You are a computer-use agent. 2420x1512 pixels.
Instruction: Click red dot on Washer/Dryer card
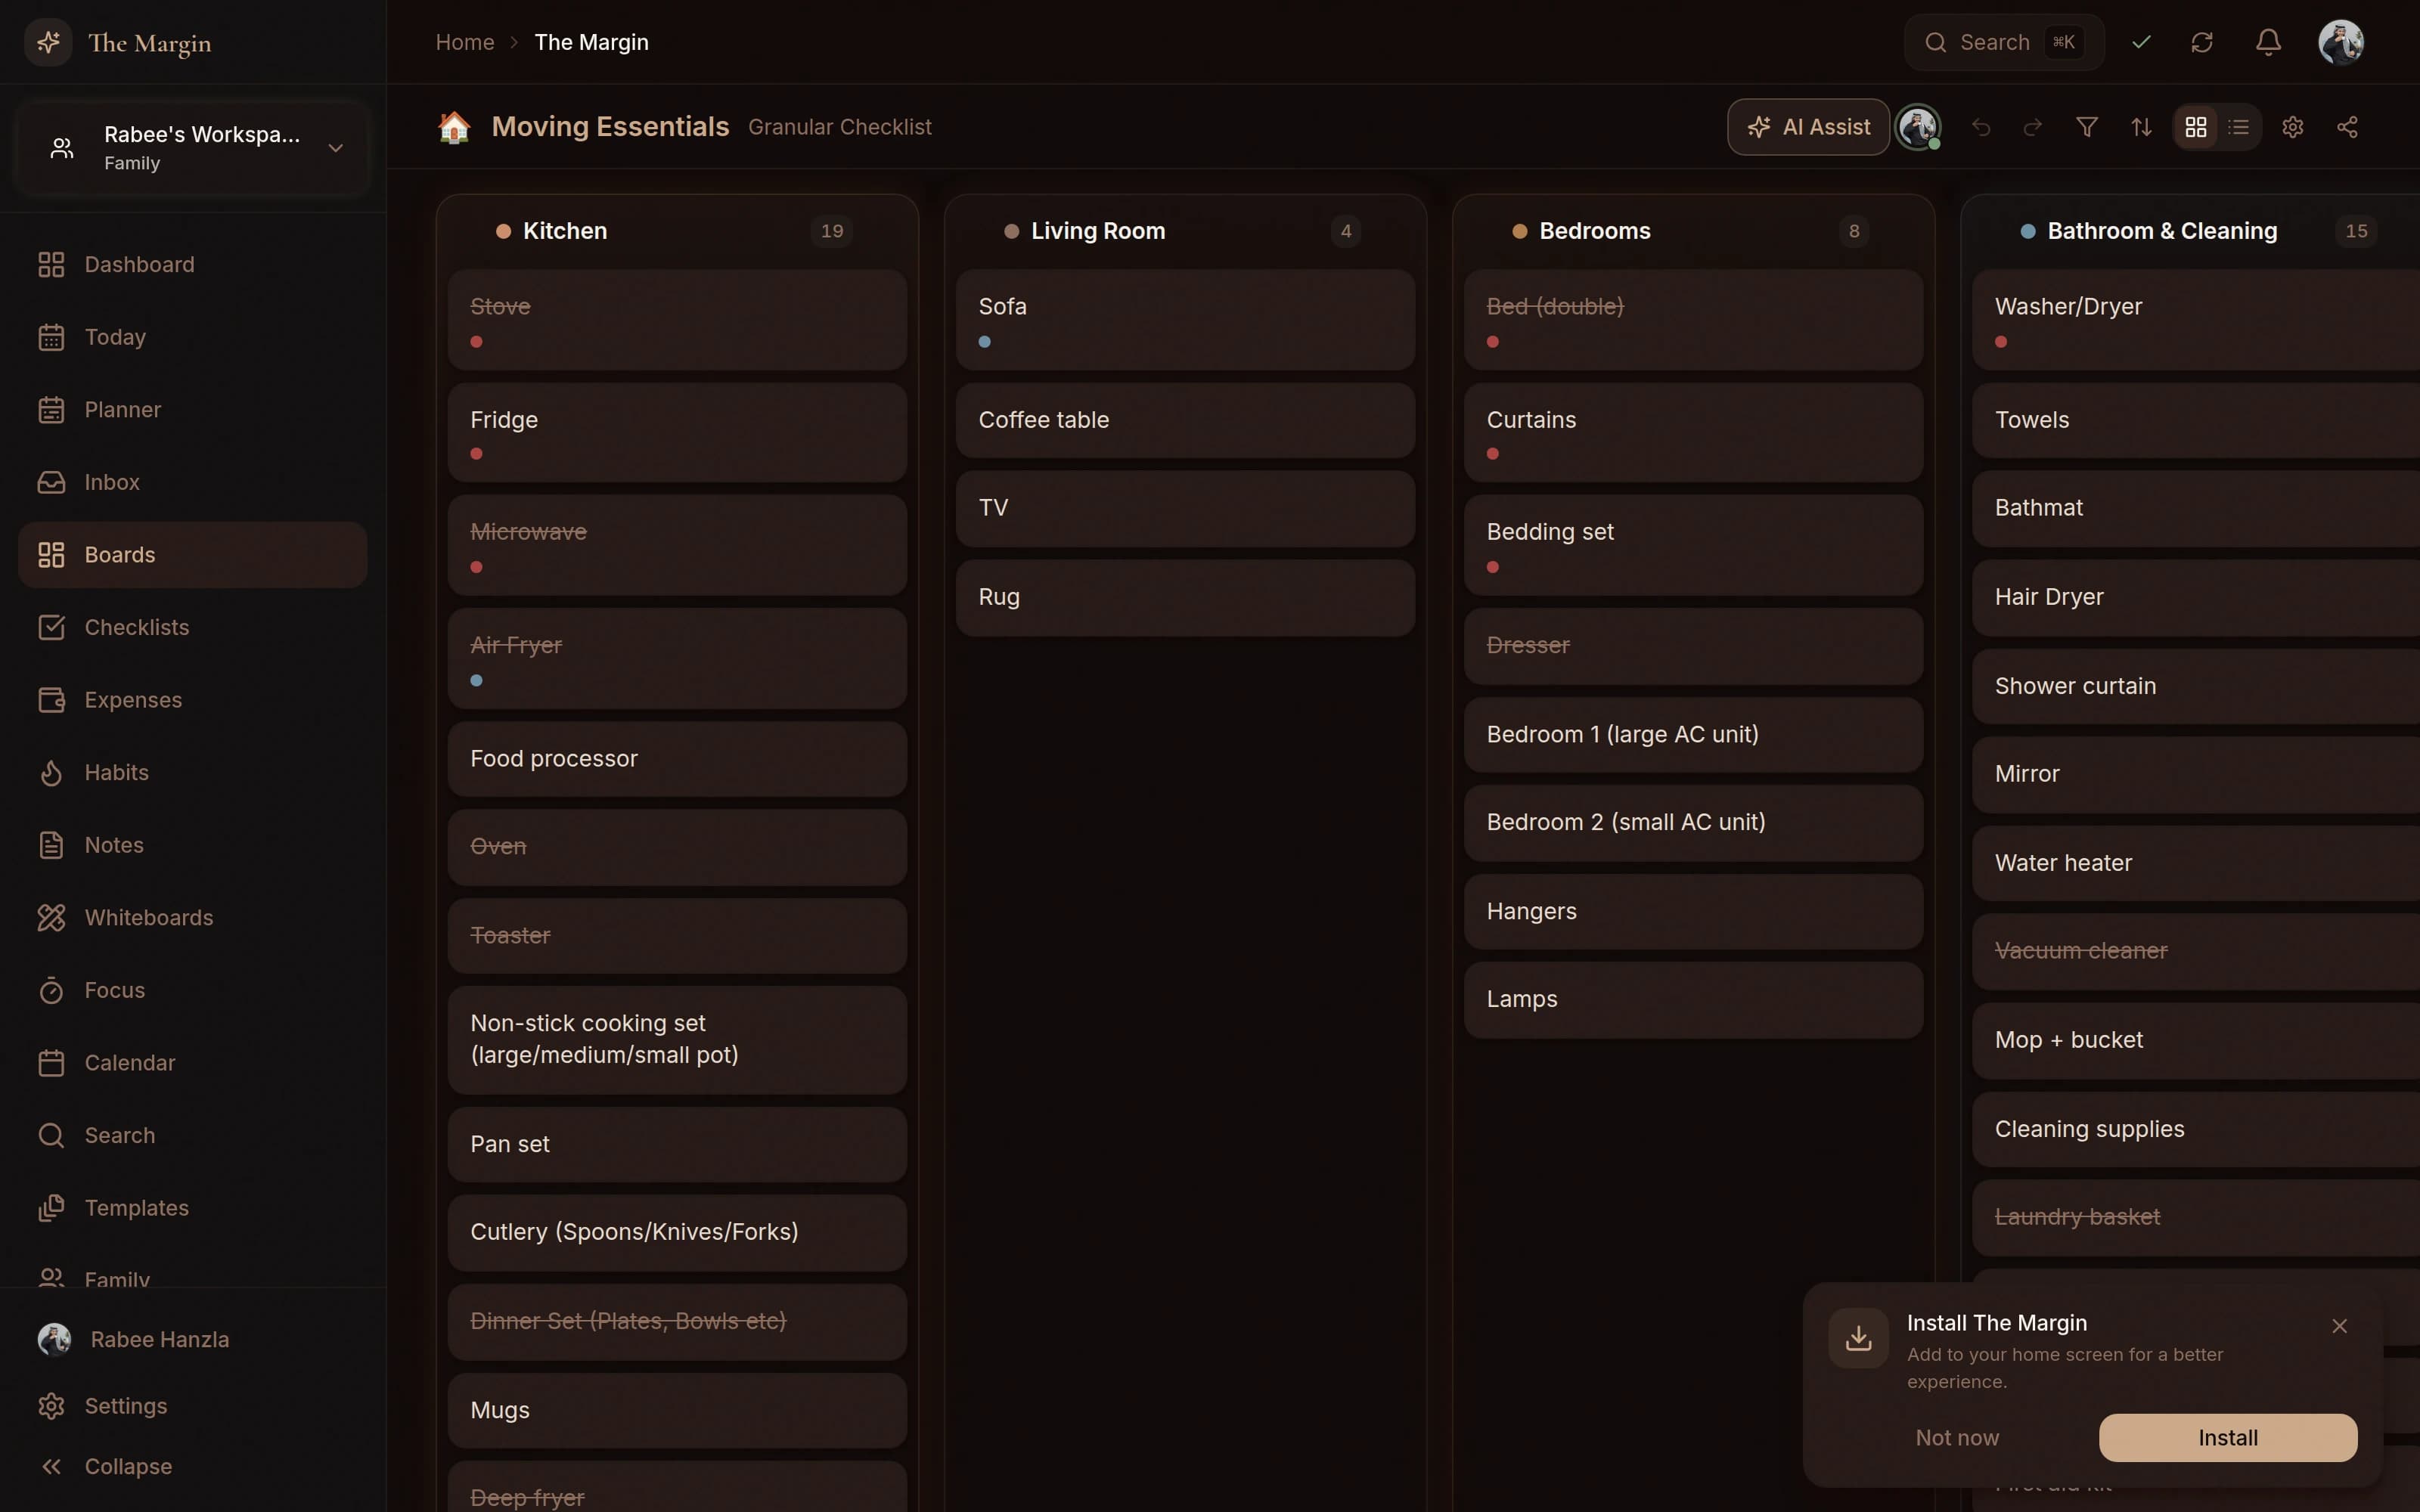point(2001,342)
